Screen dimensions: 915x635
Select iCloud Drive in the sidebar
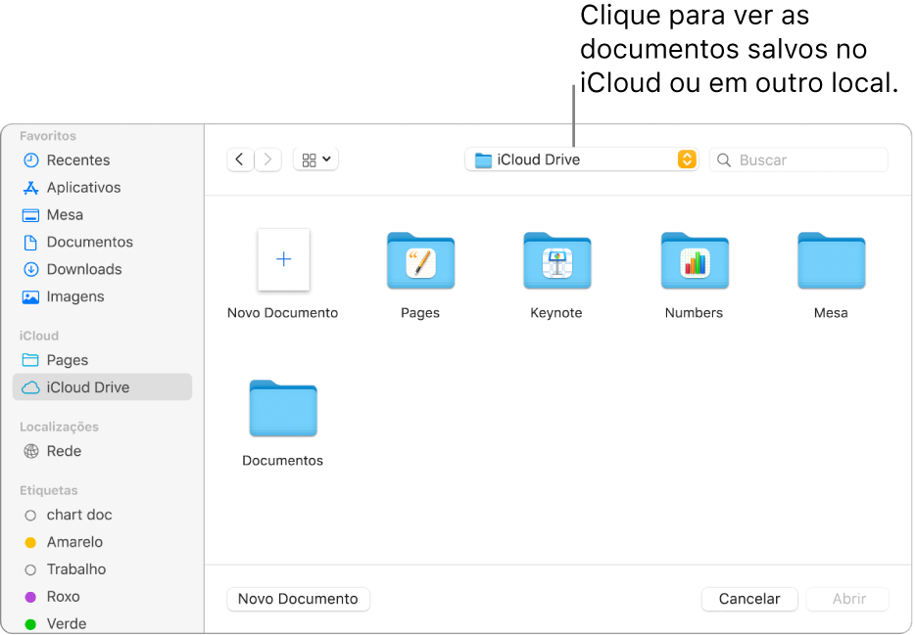click(x=102, y=387)
